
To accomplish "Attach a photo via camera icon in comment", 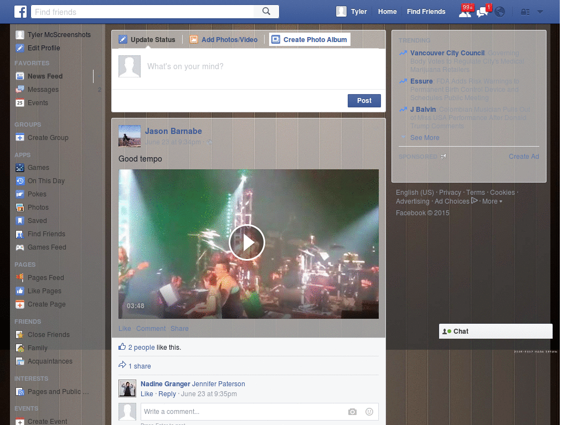I will 352,412.
